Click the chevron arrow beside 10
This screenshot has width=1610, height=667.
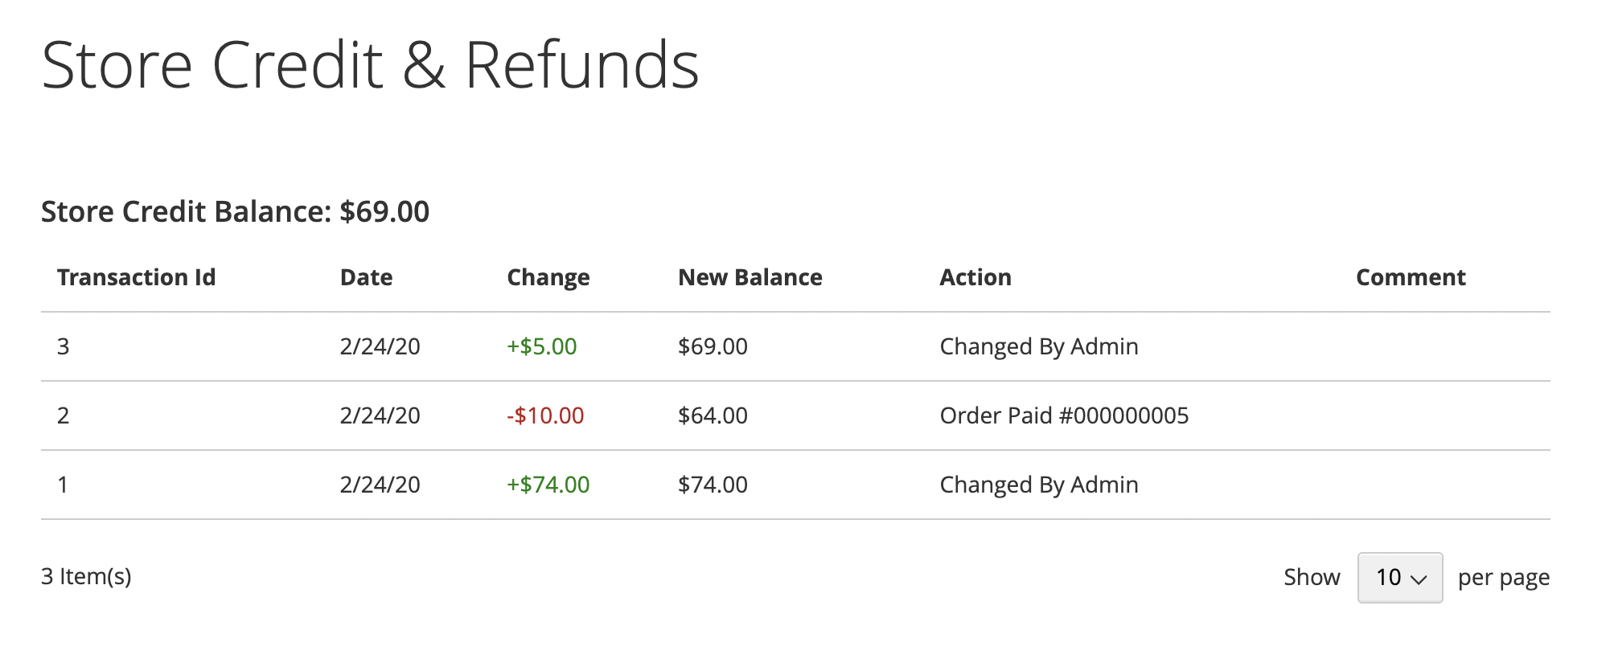pos(1419,579)
